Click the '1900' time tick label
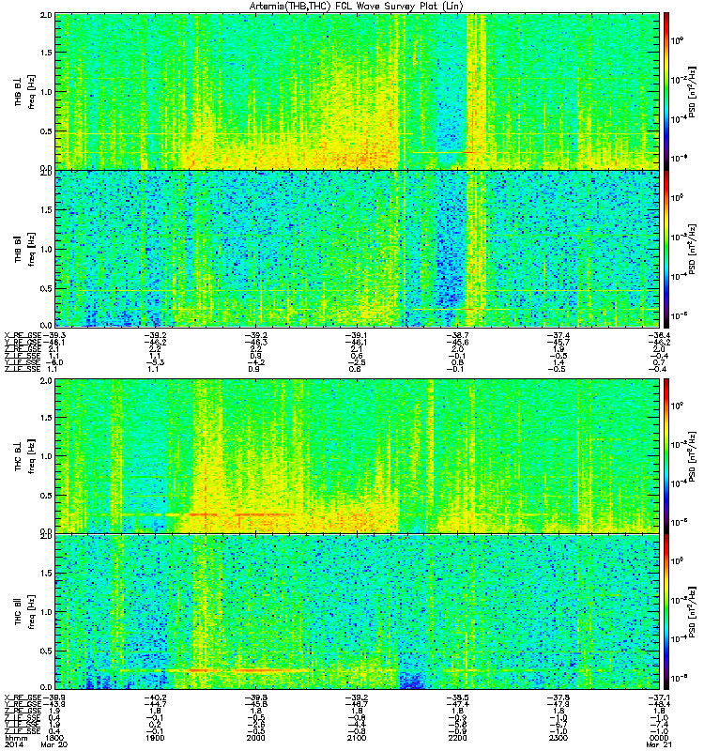This screenshot has height=751, width=704. point(155,738)
